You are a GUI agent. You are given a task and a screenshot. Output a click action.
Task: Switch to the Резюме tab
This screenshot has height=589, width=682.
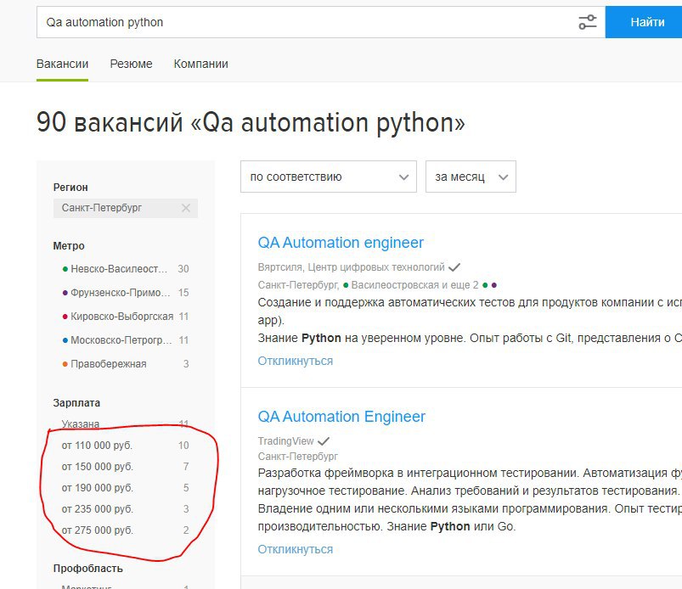pos(131,64)
